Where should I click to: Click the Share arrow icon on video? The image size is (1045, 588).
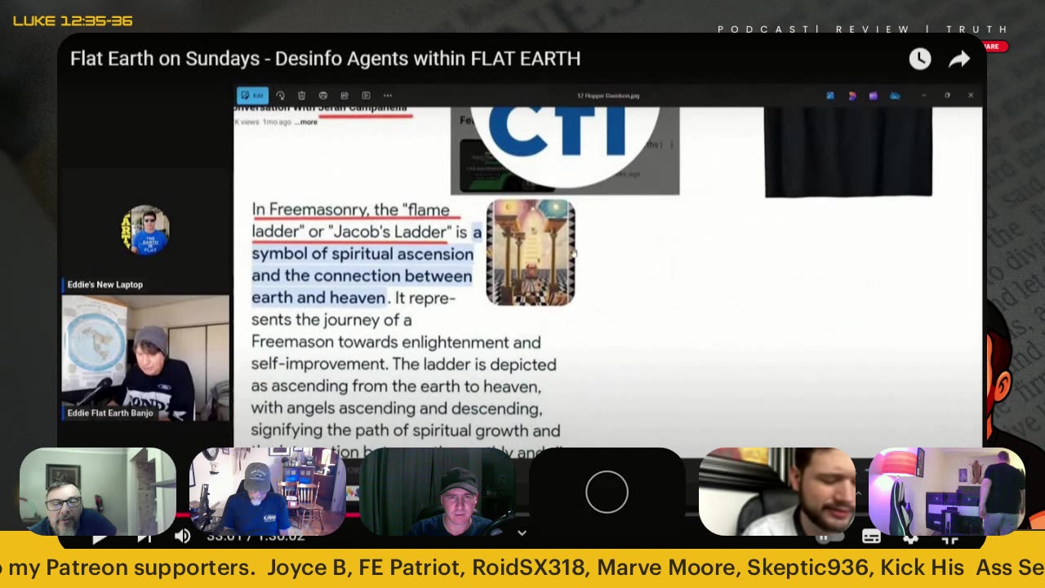(959, 59)
